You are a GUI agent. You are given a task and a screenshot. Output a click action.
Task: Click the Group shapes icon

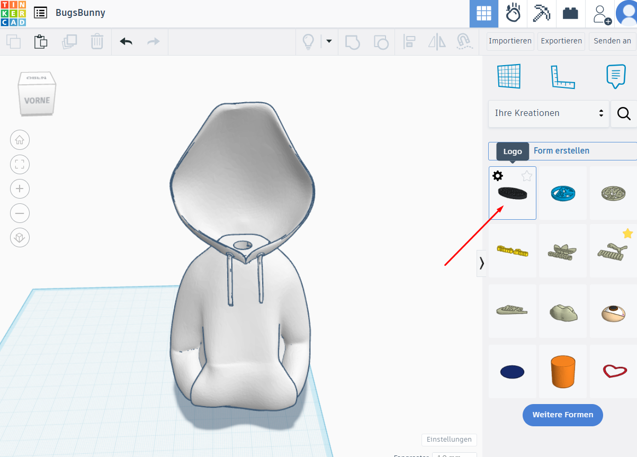click(353, 41)
